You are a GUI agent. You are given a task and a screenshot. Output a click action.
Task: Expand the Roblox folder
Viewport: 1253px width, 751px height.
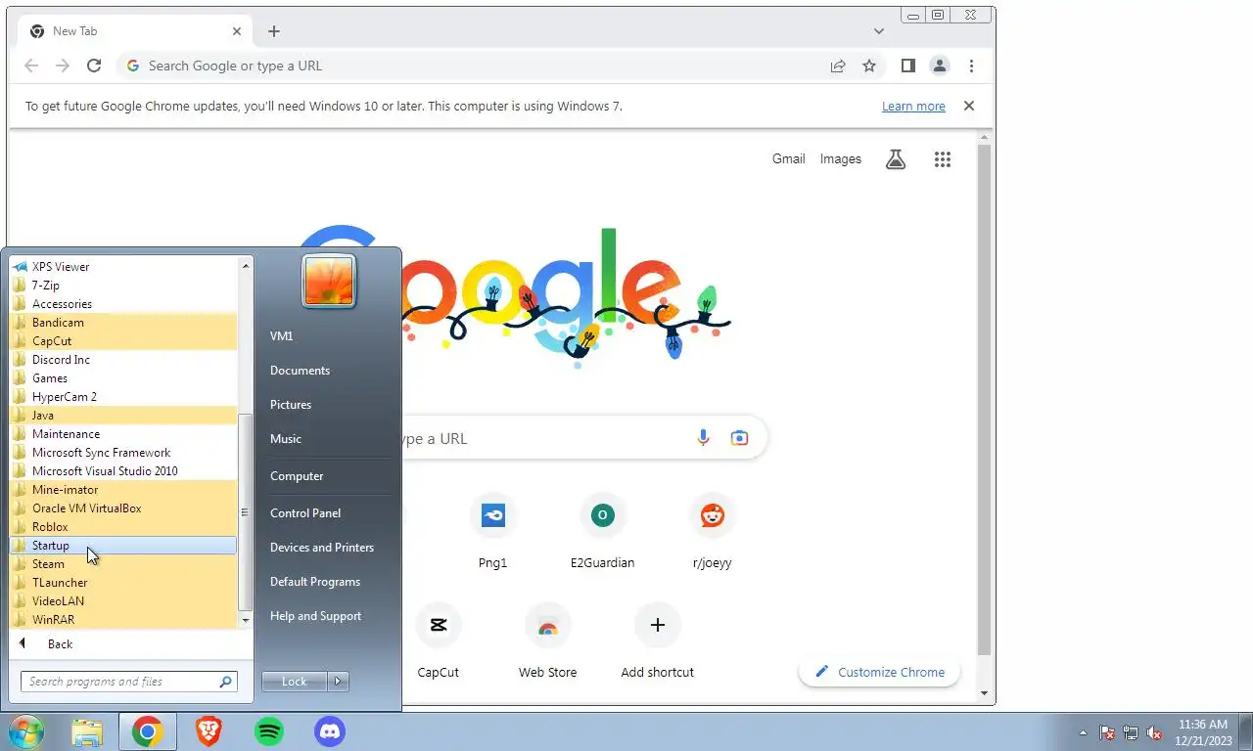click(x=123, y=527)
